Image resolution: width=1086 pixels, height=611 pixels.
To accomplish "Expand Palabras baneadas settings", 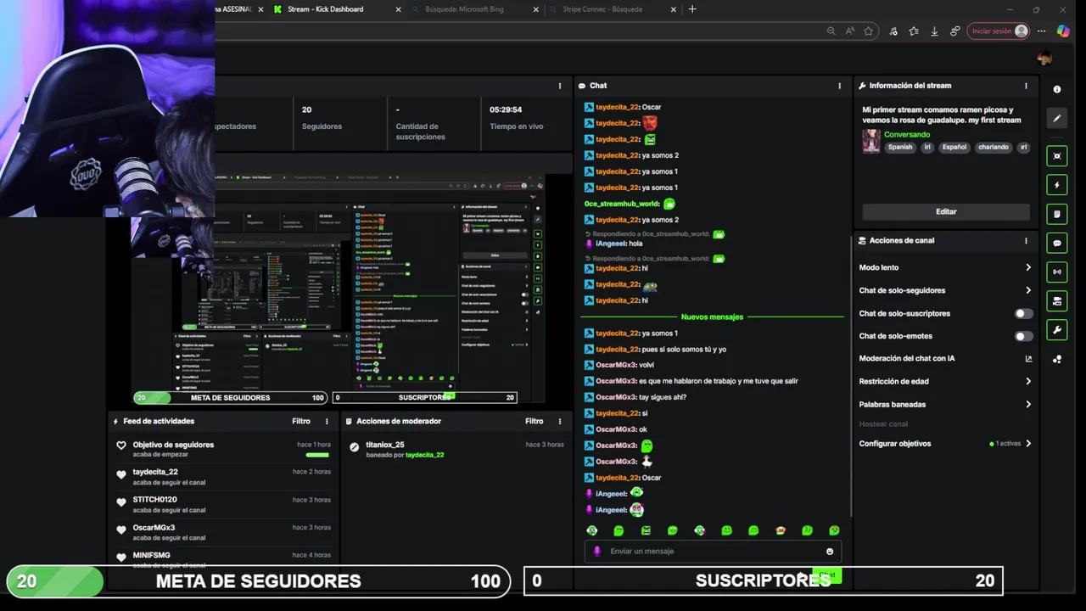I will point(1028,405).
